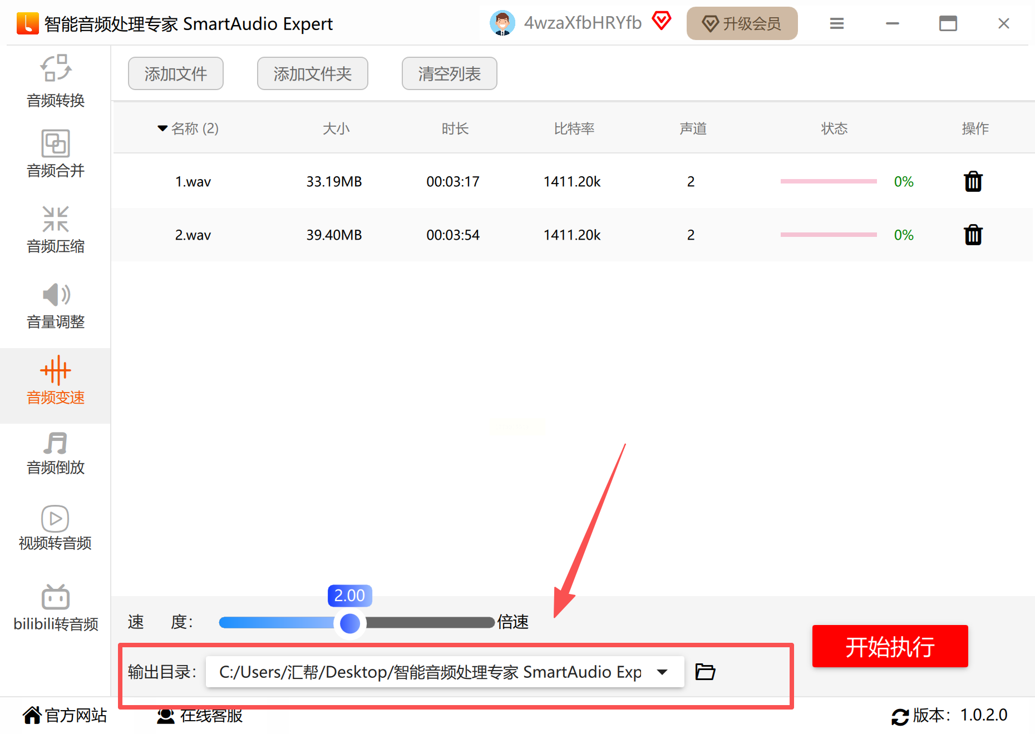Click the 声道 column header
The image size is (1035, 734).
click(693, 128)
